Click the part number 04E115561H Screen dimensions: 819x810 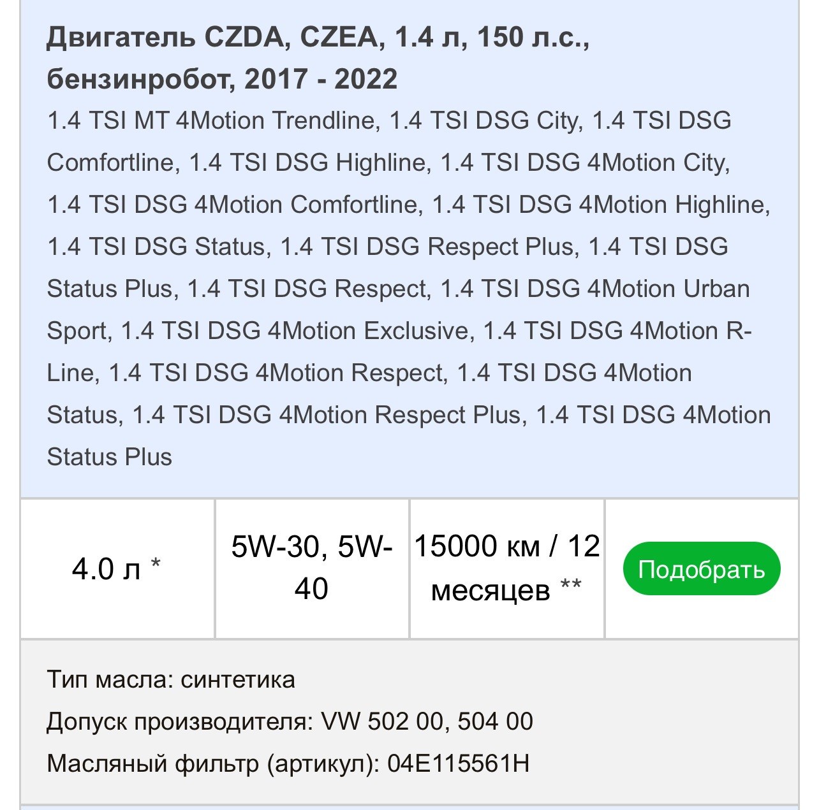(x=458, y=763)
